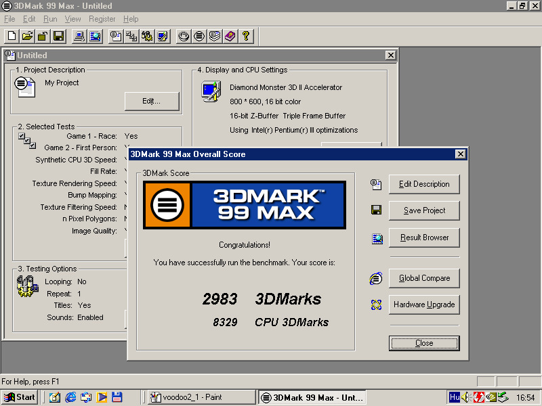Viewport: 542px width, 406px height.
Task: Click the Edit Description button
Action: 424,184
